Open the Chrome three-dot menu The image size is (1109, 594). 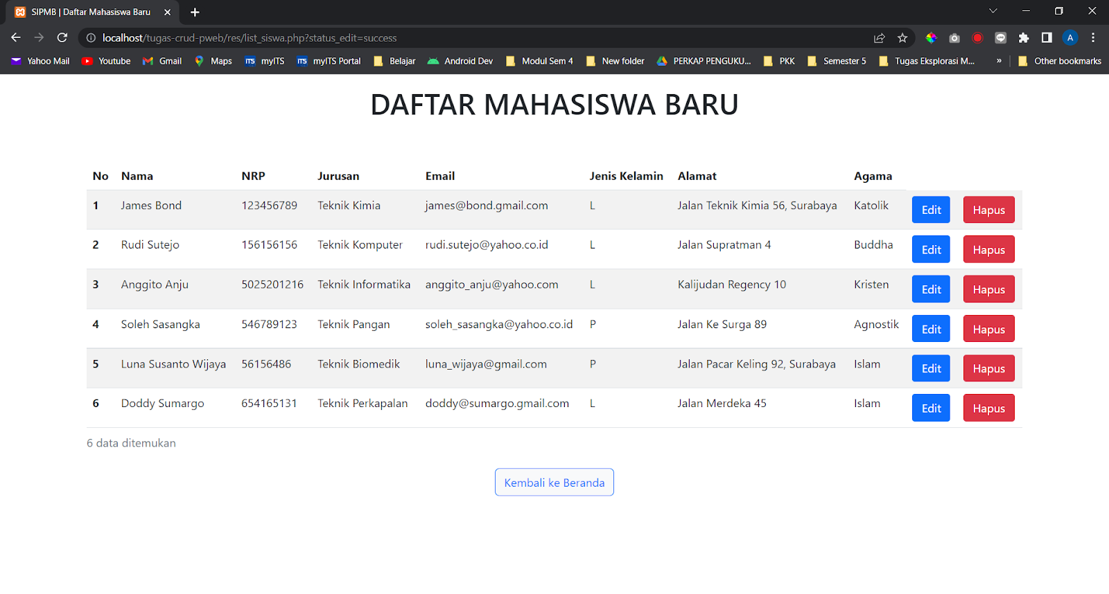pyautogui.click(x=1093, y=38)
